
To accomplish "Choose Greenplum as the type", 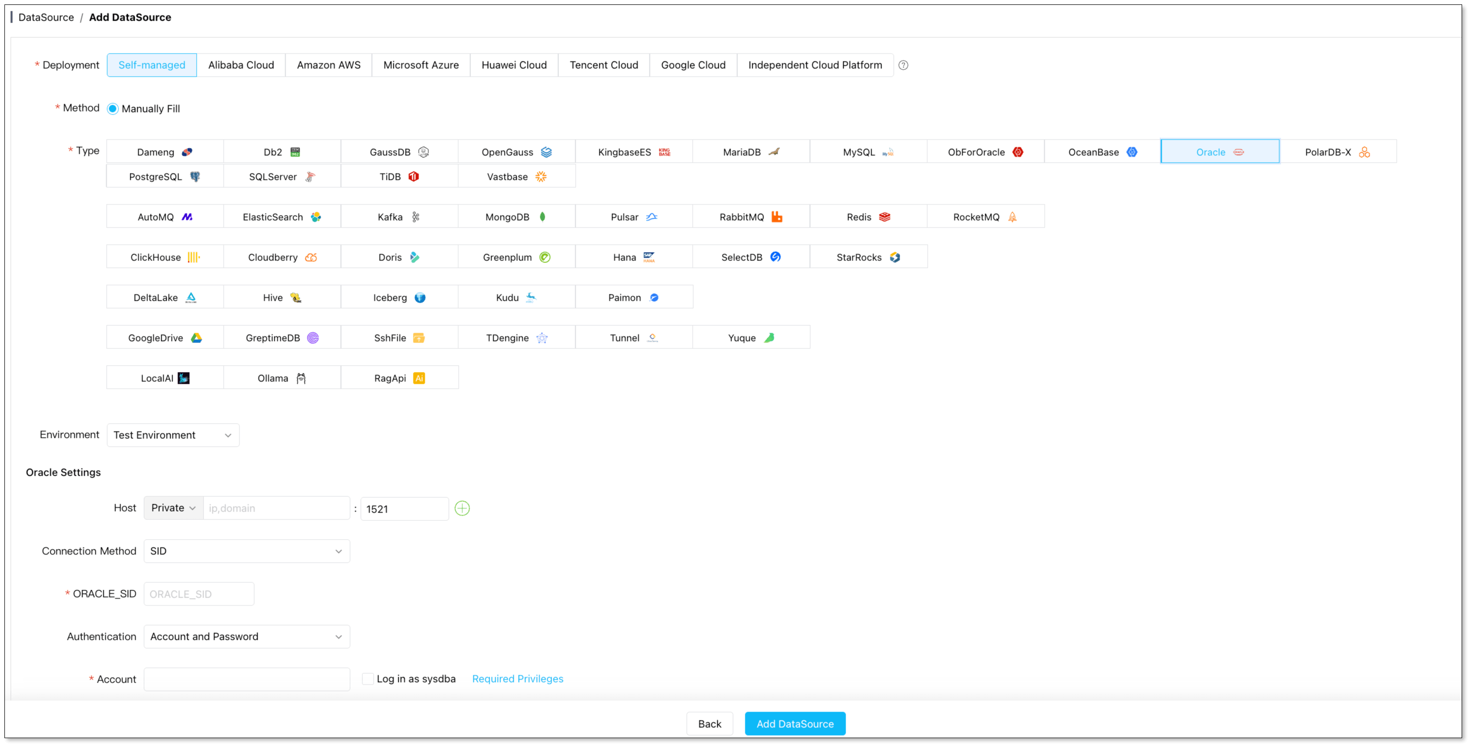I will click(x=517, y=257).
